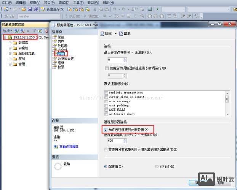Click the Cut scissors icon in toolbar
This screenshot has height=190, width=237.
pos(95,9)
